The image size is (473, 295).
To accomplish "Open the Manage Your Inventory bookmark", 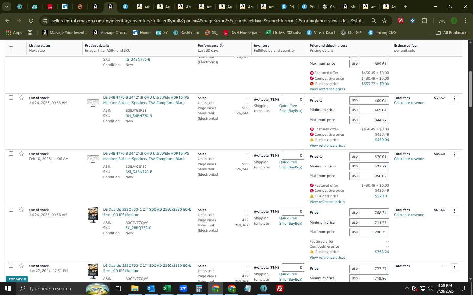I will (x=65, y=33).
